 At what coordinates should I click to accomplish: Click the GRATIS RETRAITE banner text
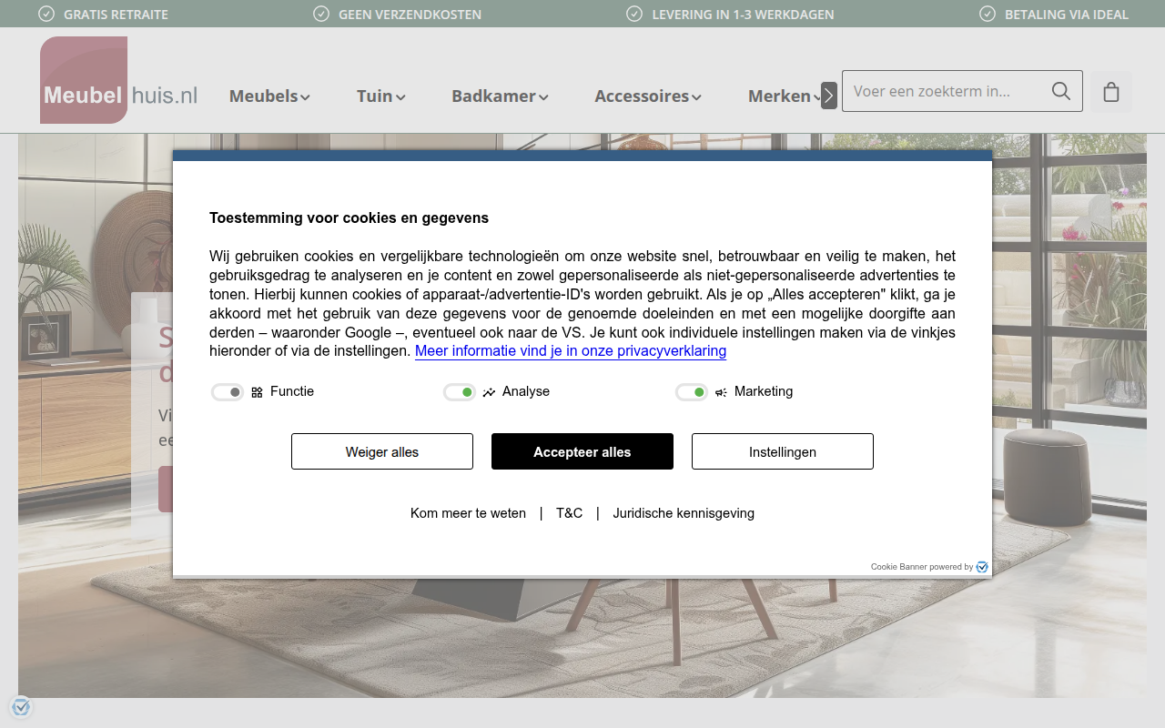click(116, 15)
